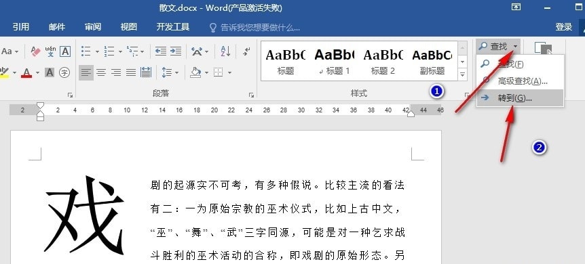Apply bullet list icon
The height and width of the screenshot is (264, 585).
[86, 51]
